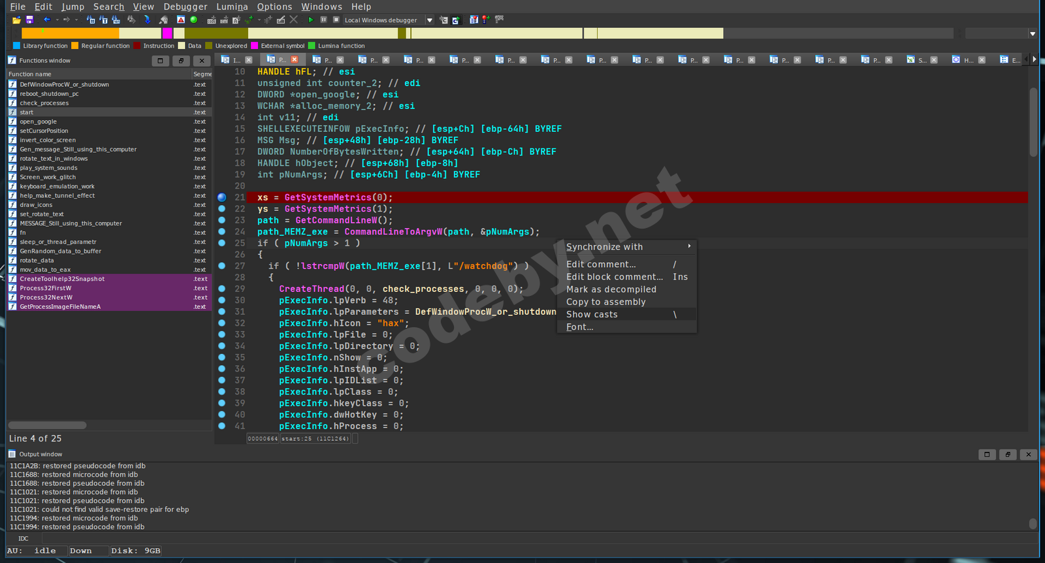Viewport: 1045px width, 563px height.
Task: Float the Output window panel
Action: [987, 455]
